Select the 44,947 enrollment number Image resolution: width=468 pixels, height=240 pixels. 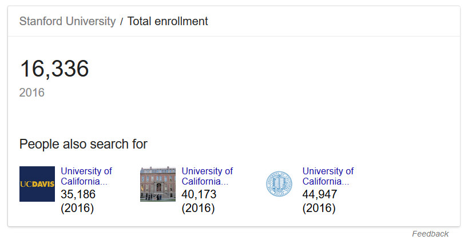pos(320,194)
